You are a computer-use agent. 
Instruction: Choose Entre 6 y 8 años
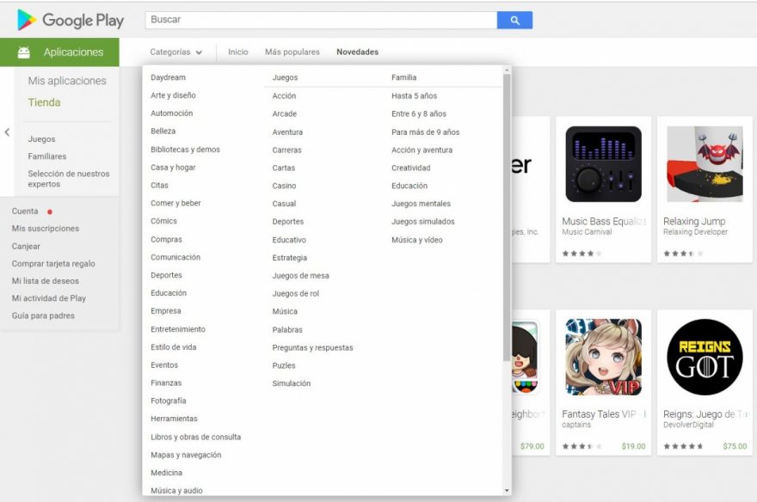coord(419,113)
